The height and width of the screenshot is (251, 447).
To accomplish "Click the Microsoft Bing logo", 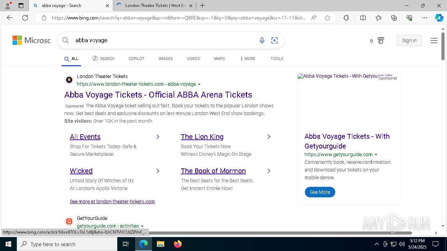I will point(31,40).
